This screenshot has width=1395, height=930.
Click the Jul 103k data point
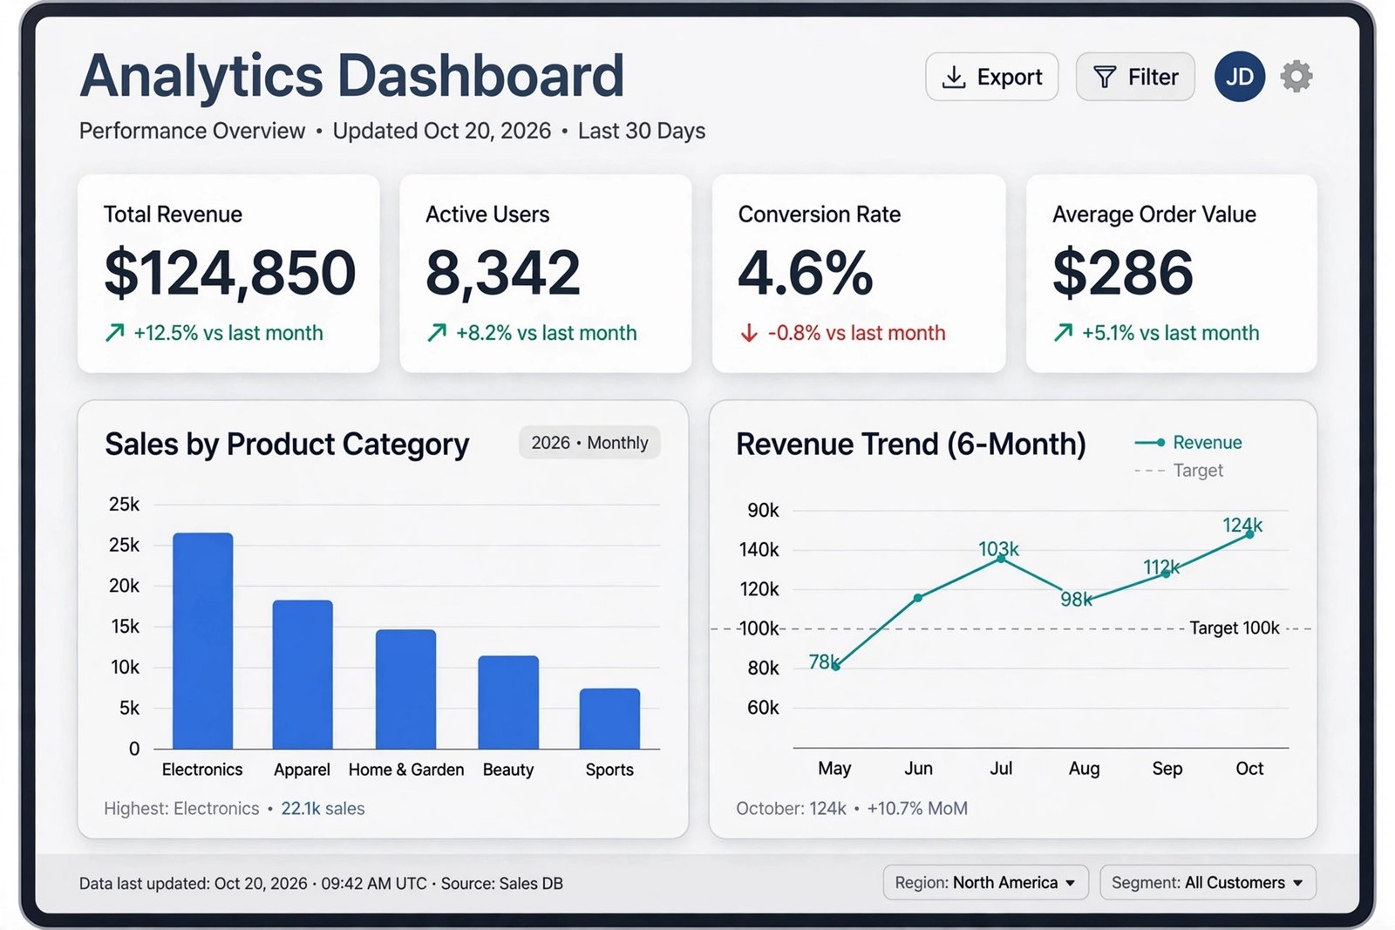[1001, 559]
